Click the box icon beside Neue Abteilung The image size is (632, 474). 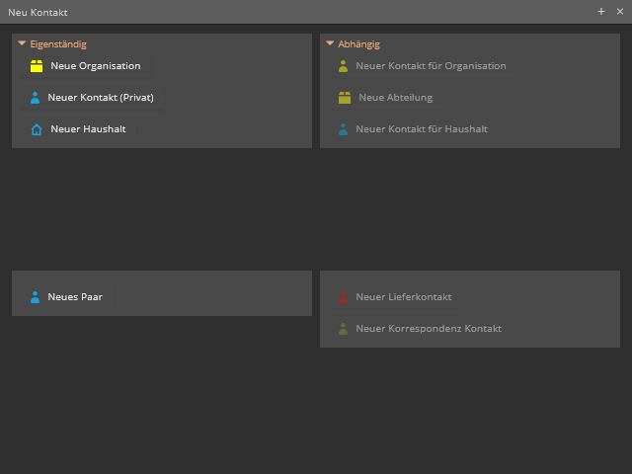coord(345,98)
